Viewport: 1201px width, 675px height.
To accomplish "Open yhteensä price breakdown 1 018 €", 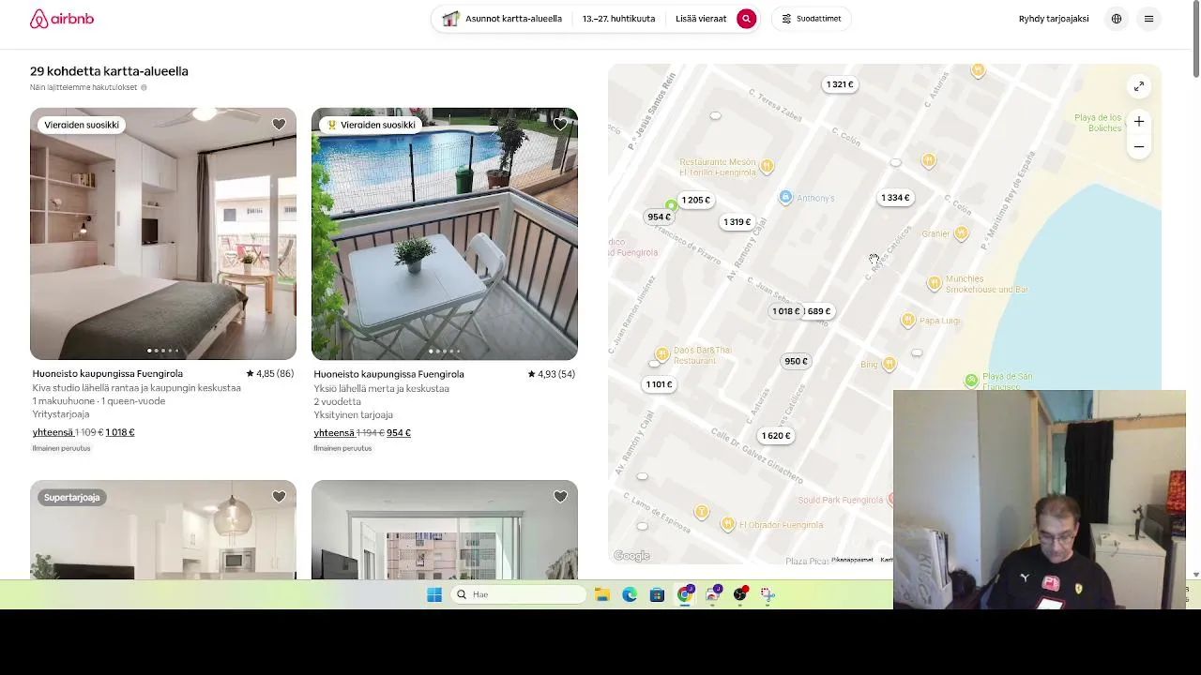I will point(84,432).
